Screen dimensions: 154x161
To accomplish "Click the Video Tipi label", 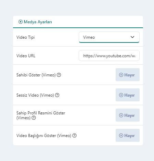I will (x=26, y=37).
